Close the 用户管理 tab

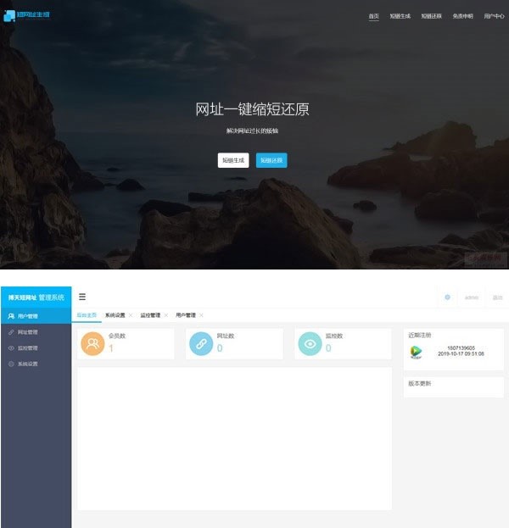click(x=201, y=315)
